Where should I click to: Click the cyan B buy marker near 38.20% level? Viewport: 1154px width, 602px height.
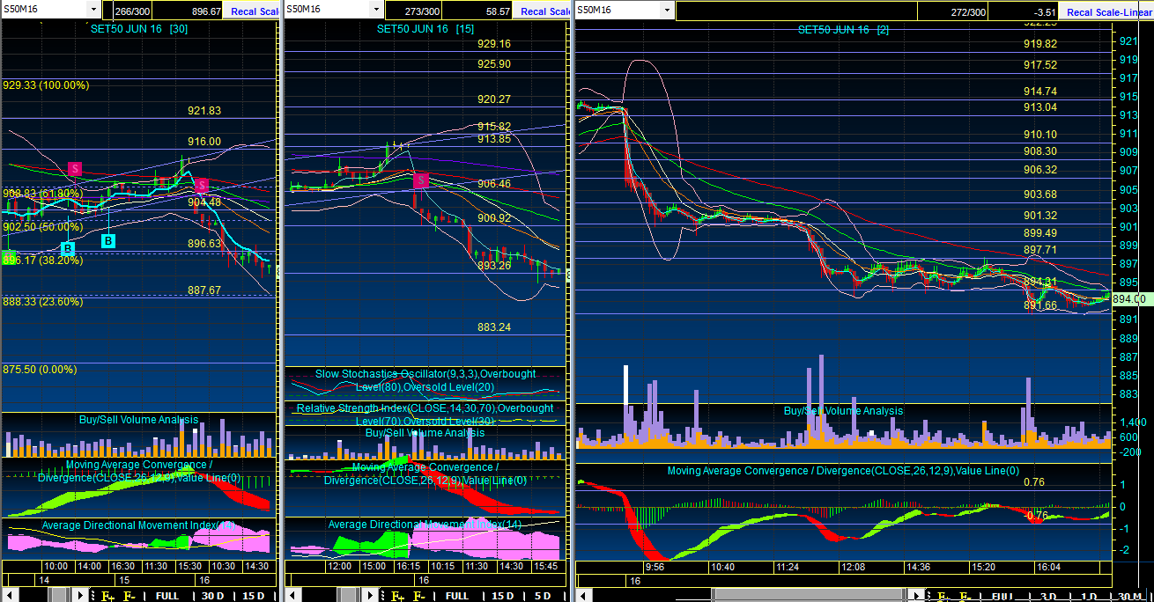coord(69,249)
